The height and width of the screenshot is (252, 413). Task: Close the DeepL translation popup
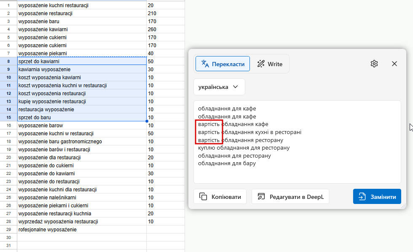pyautogui.click(x=394, y=64)
